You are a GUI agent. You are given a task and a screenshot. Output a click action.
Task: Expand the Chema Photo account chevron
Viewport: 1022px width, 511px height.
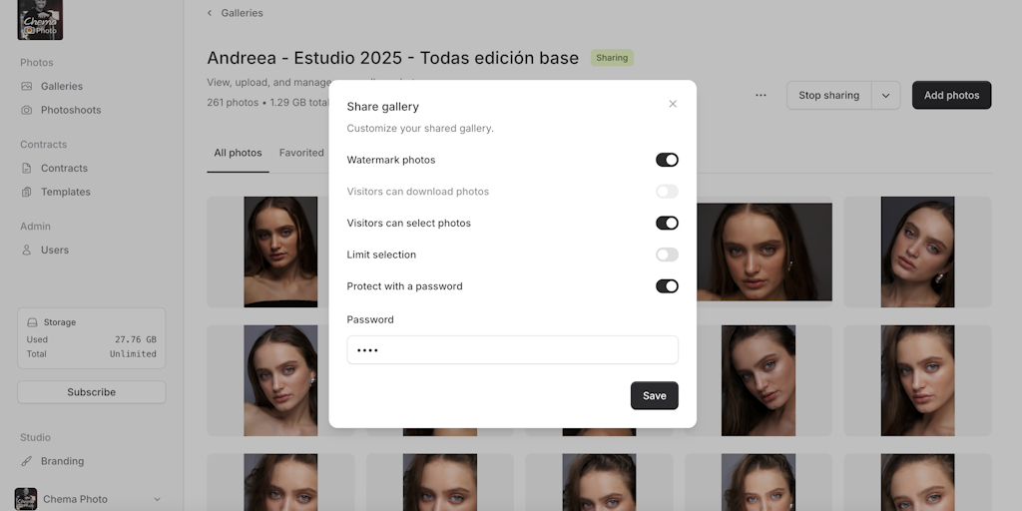pyautogui.click(x=157, y=499)
